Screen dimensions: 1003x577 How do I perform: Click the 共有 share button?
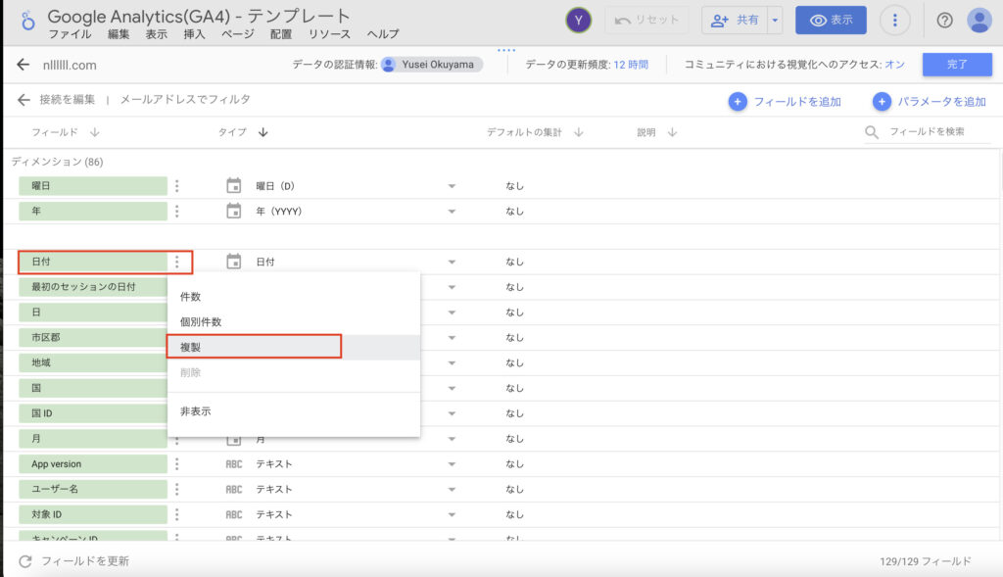[735, 21]
